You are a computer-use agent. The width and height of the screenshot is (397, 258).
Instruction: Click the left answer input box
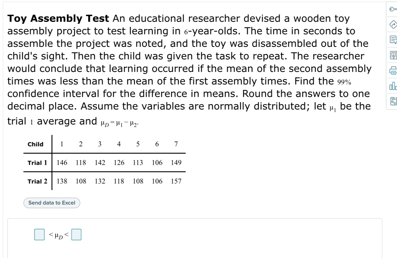(x=38, y=235)
